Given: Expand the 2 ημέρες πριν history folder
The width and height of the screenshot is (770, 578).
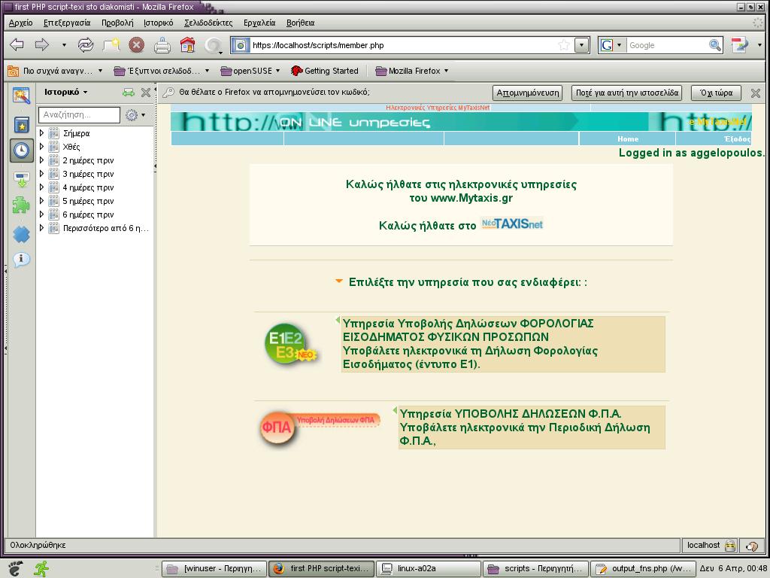Looking at the screenshot, I should 42,160.
